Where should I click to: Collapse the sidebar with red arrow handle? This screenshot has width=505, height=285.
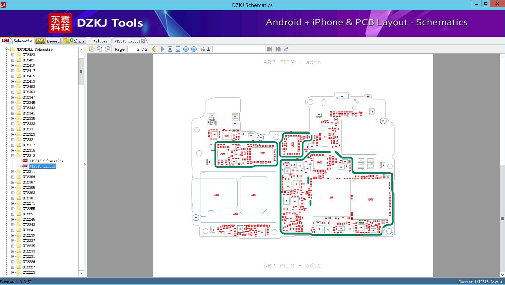pos(85,164)
